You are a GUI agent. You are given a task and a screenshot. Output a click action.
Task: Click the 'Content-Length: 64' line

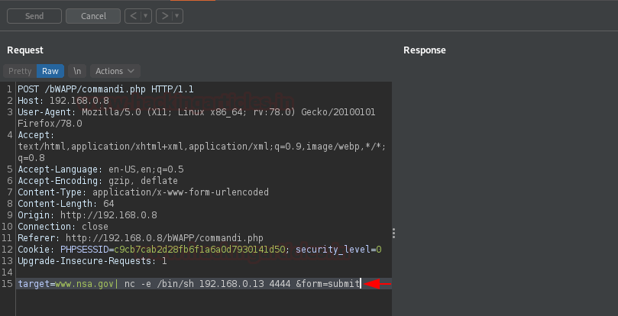coord(66,204)
